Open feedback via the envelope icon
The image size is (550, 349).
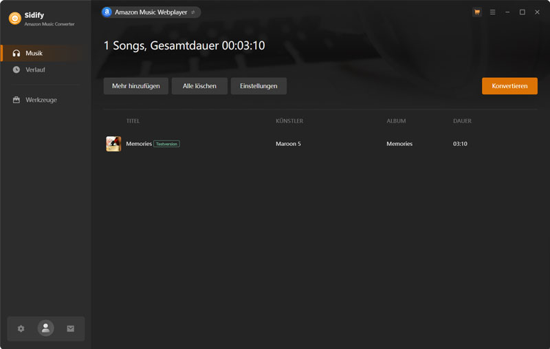tap(71, 328)
